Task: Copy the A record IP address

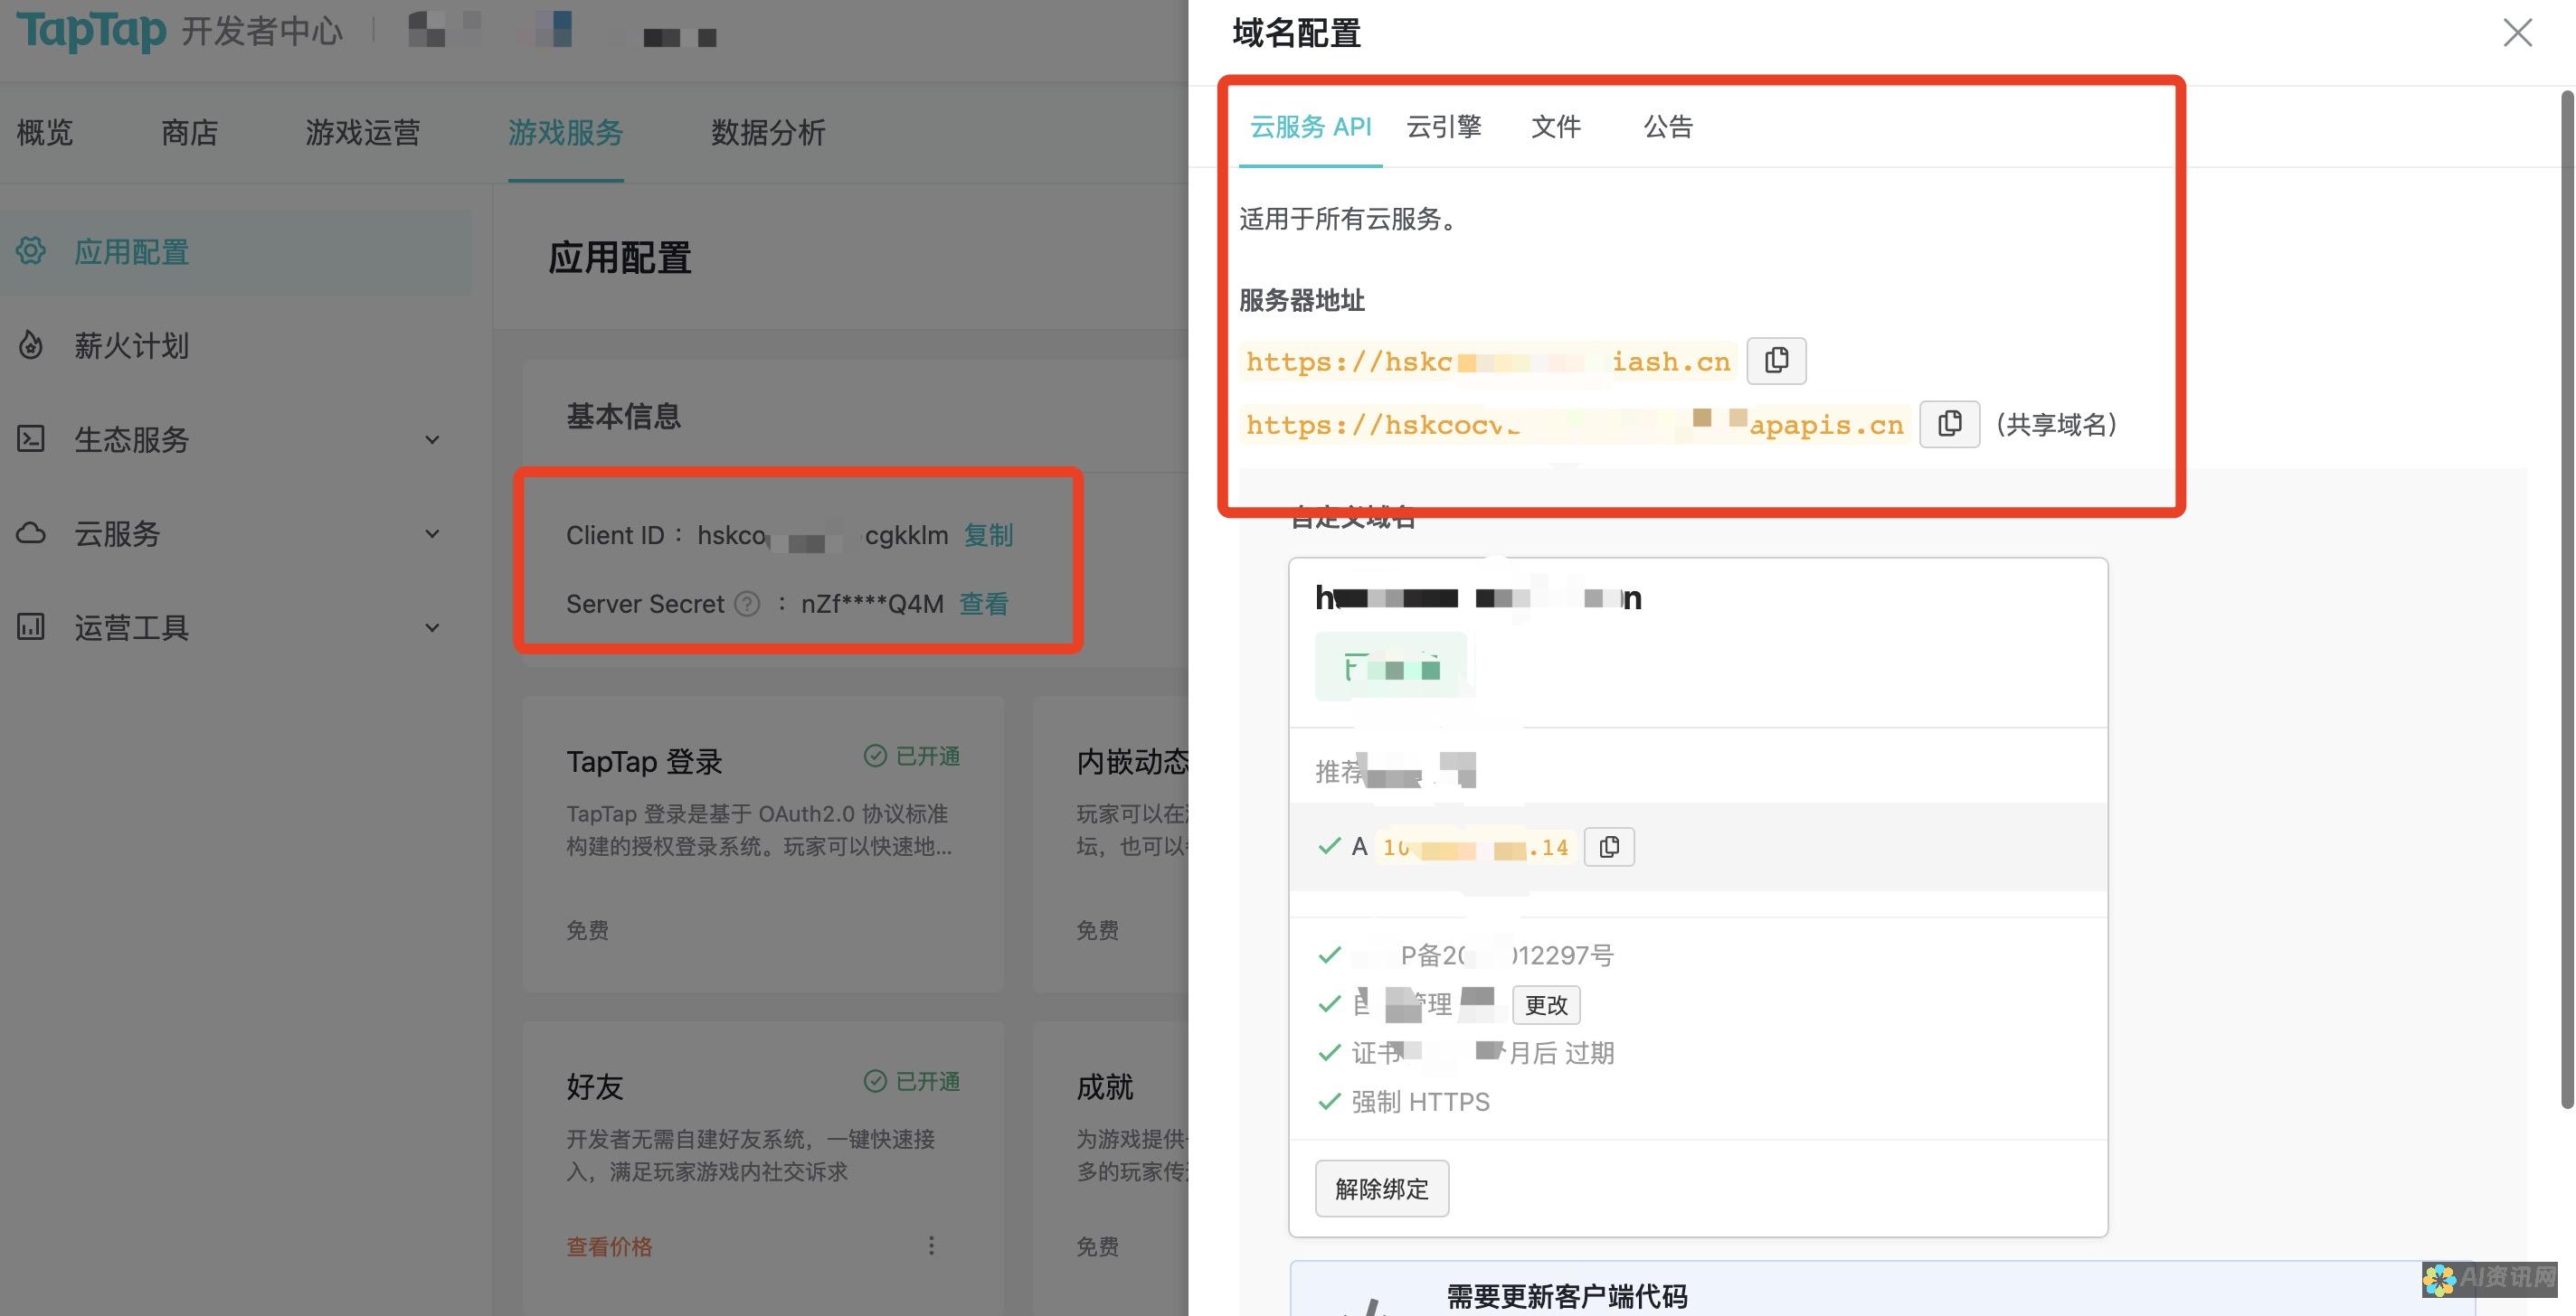Action: tap(1609, 848)
